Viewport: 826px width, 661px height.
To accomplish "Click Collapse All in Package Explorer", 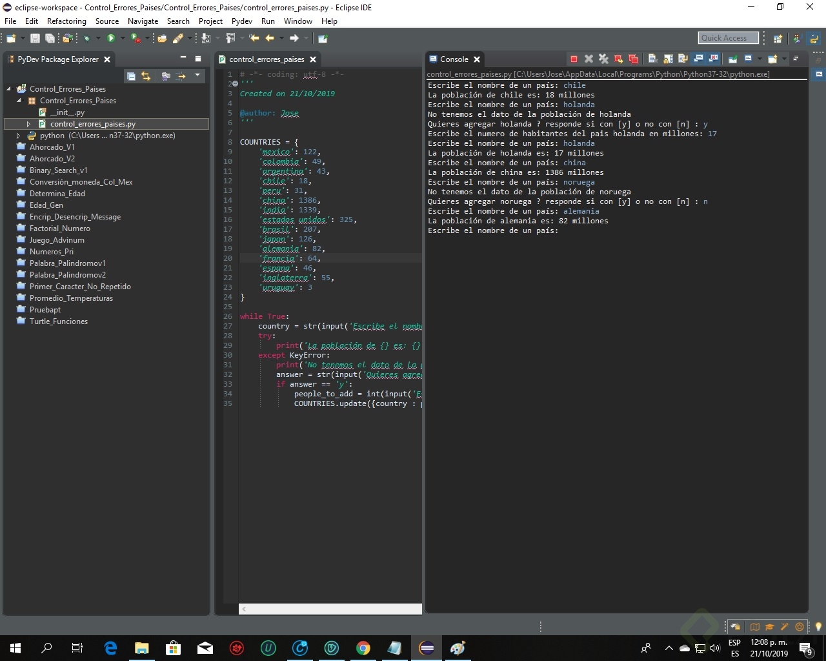I will coord(131,76).
